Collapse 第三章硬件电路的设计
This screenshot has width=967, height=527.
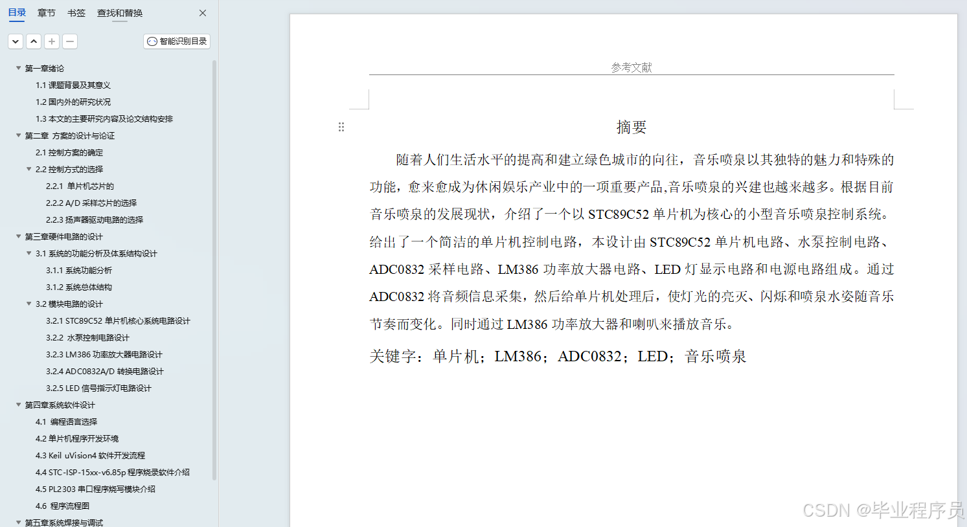[x=18, y=236]
